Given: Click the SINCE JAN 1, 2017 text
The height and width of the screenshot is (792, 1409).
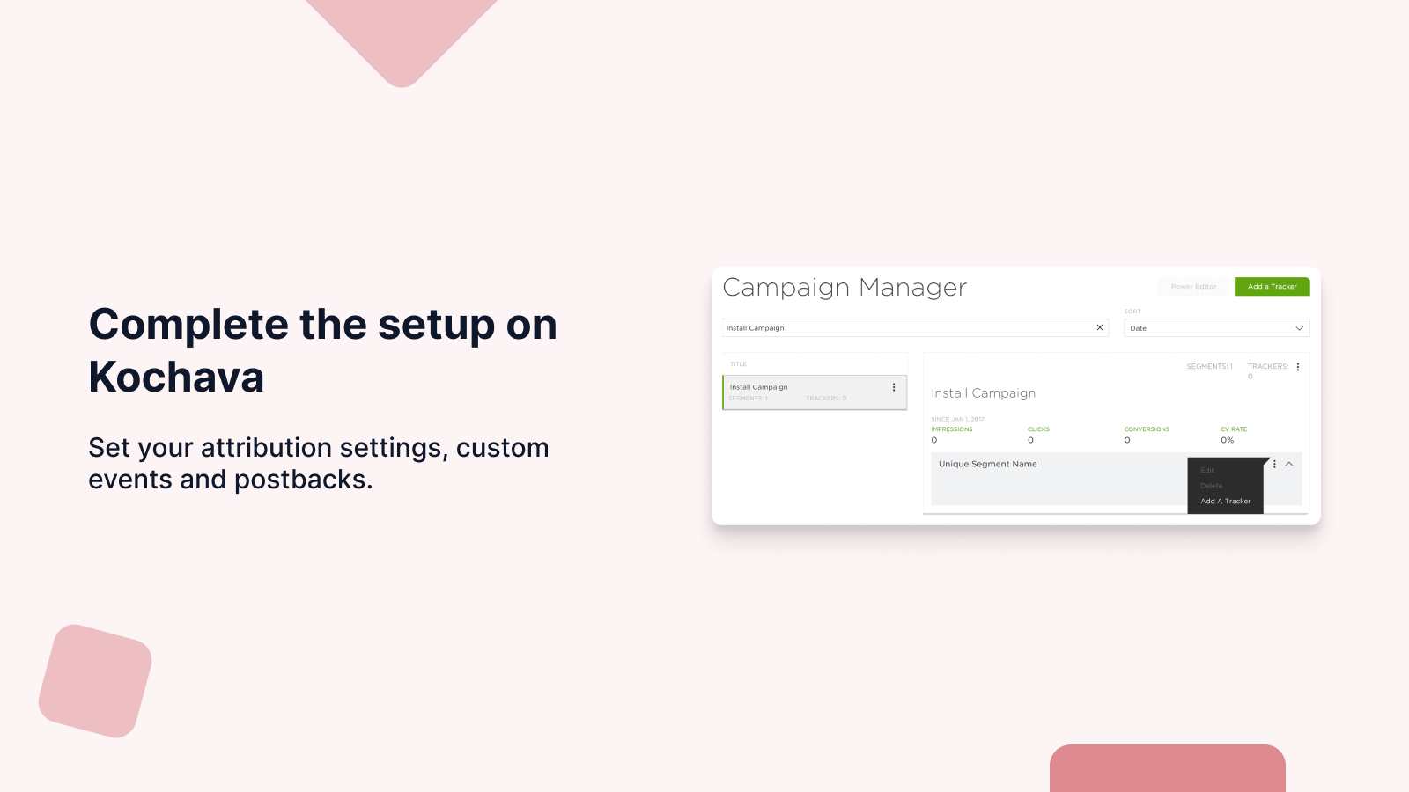Looking at the screenshot, I should coord(957,419).
